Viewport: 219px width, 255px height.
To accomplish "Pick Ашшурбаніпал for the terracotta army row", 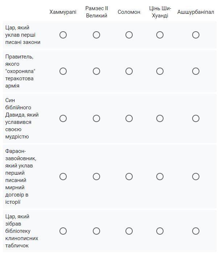I will click(x=196, y=71).
